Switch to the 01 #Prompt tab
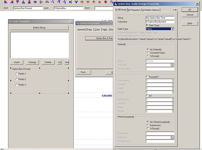This screenshot has height=150, width=202. (121, 10)
